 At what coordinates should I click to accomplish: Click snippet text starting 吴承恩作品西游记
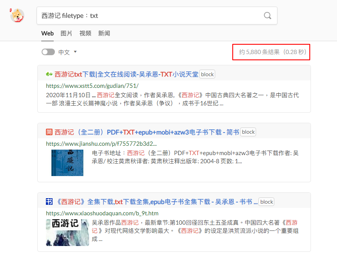pyautogui.click(x=195, y=231)
